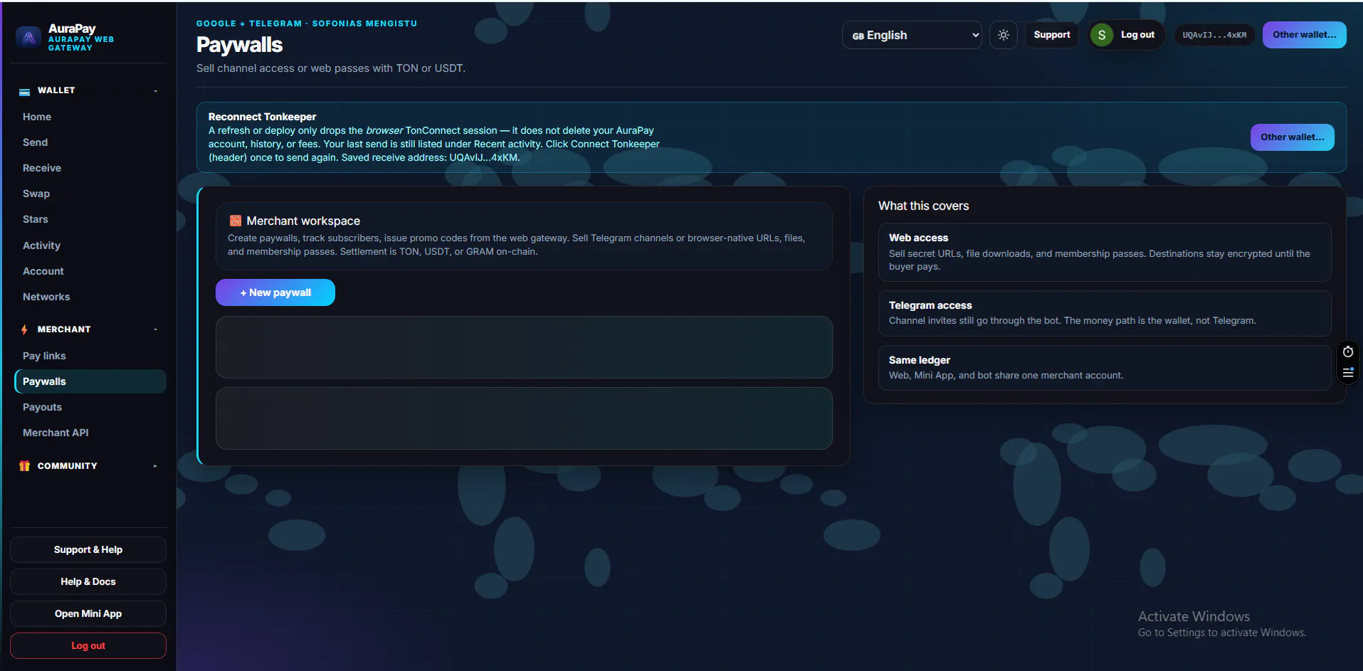Screen dimensions: 1363x671
Task: Click the red Log out sidebar button
Action: pos(88,646)
